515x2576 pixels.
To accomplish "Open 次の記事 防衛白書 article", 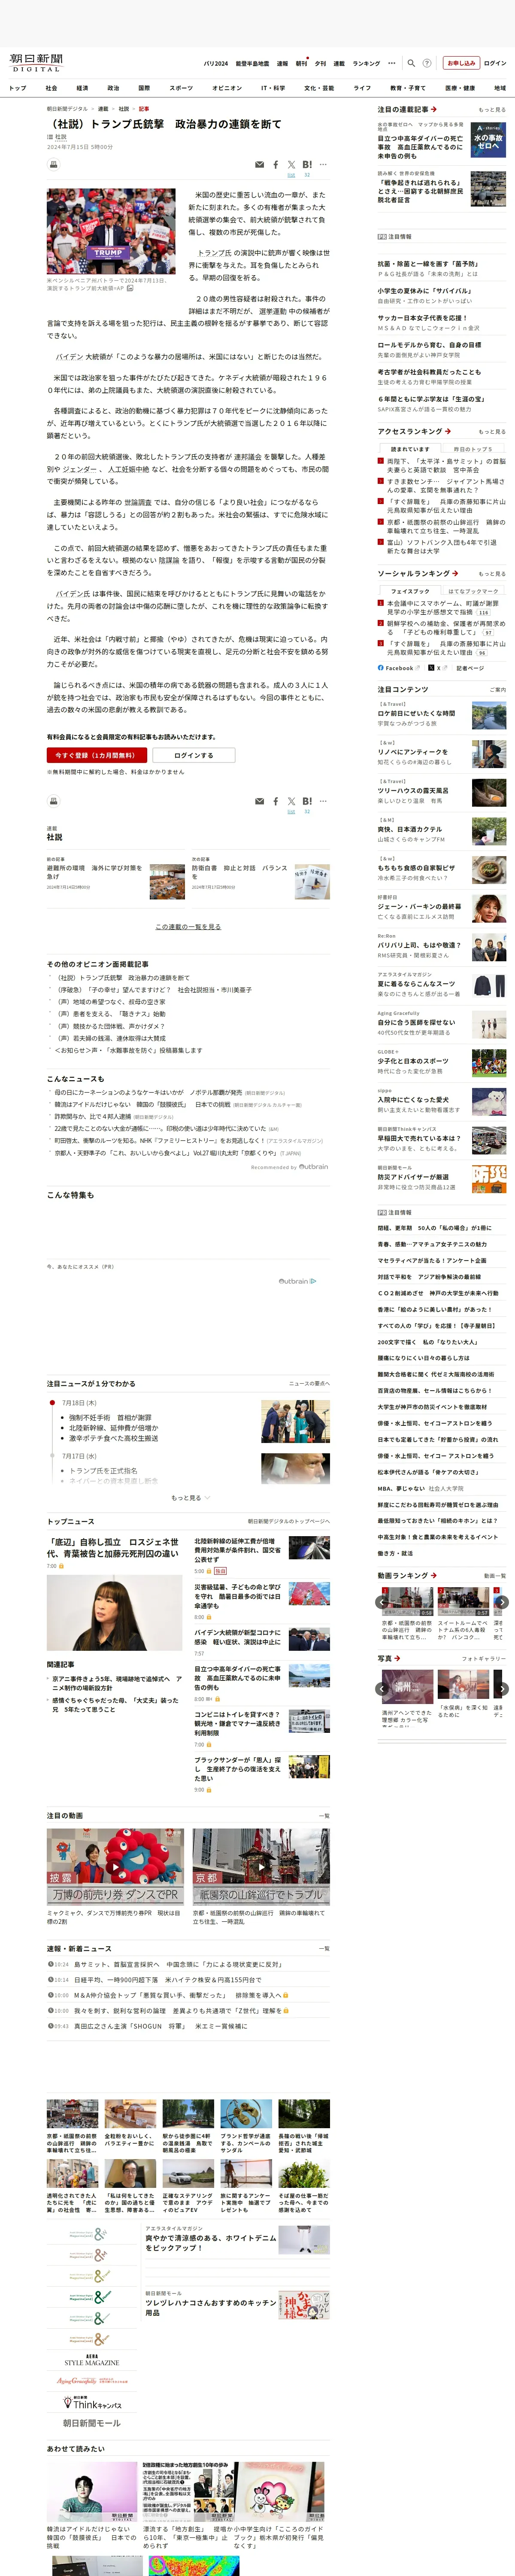I will pos(240,872).
